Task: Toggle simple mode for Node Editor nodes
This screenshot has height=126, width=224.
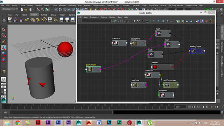Action: [153, 21]
